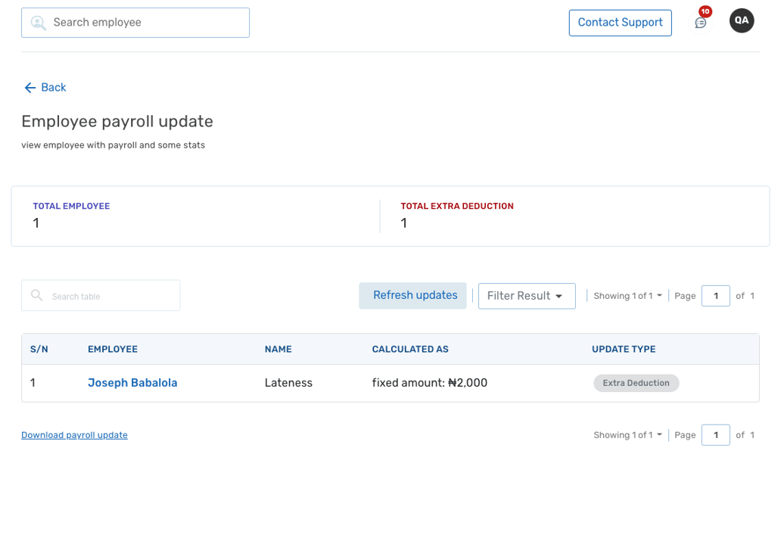The image size is (781, 560).
Task: Click the notification badge showing 10
Action: point(704,11)
